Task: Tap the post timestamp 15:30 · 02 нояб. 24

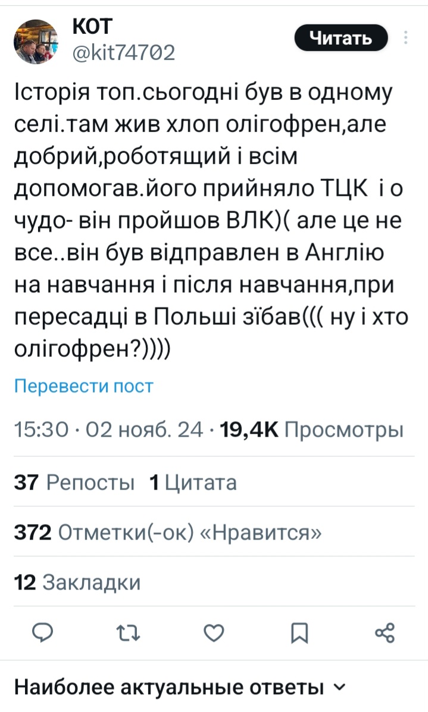Action: (108, 429)
